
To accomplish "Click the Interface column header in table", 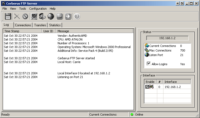I will 177,82.
